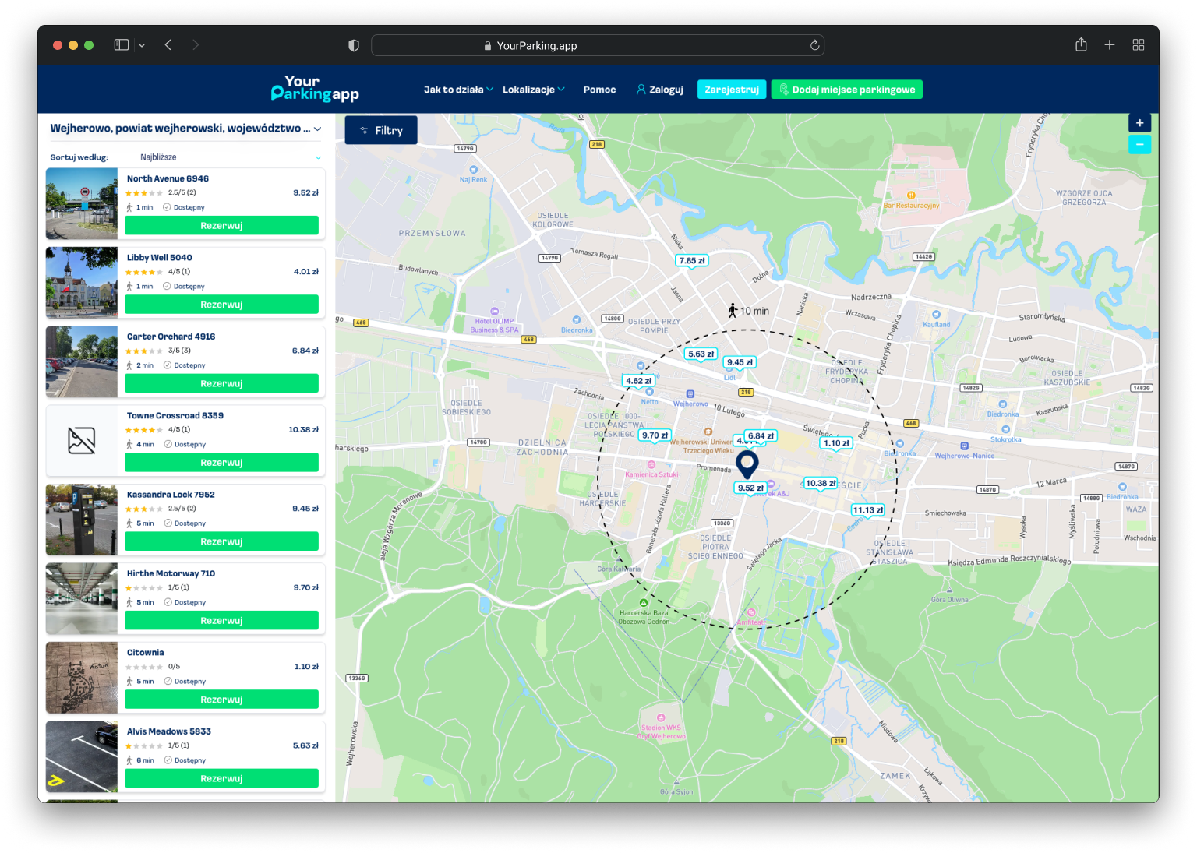Select the 6.84 zł map marker
The image size is (1197, 853).
761,436
